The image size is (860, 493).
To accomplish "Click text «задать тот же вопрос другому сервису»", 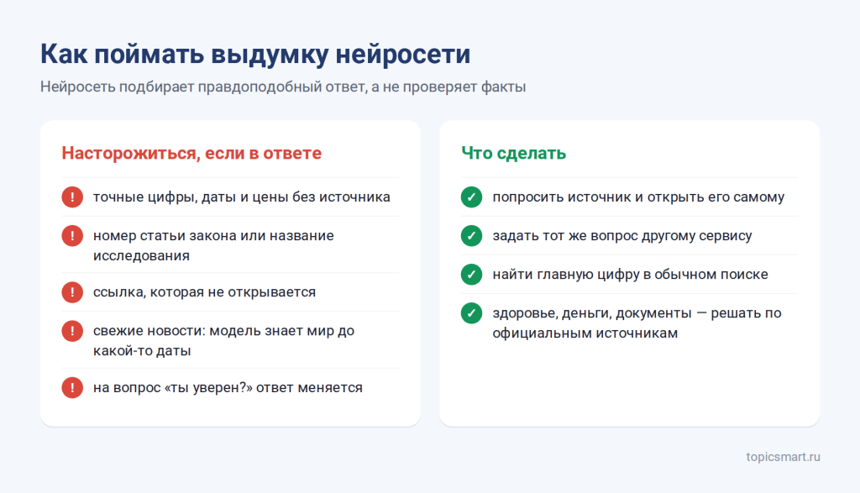I will [622, 236].
